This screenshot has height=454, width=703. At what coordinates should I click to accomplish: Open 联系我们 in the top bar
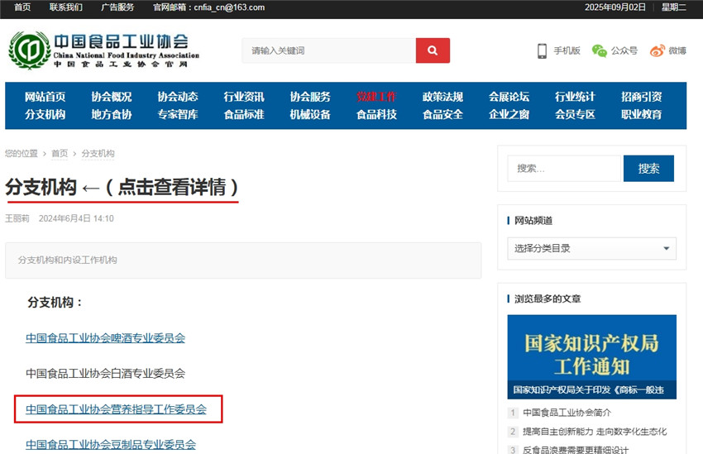point(66,7)
